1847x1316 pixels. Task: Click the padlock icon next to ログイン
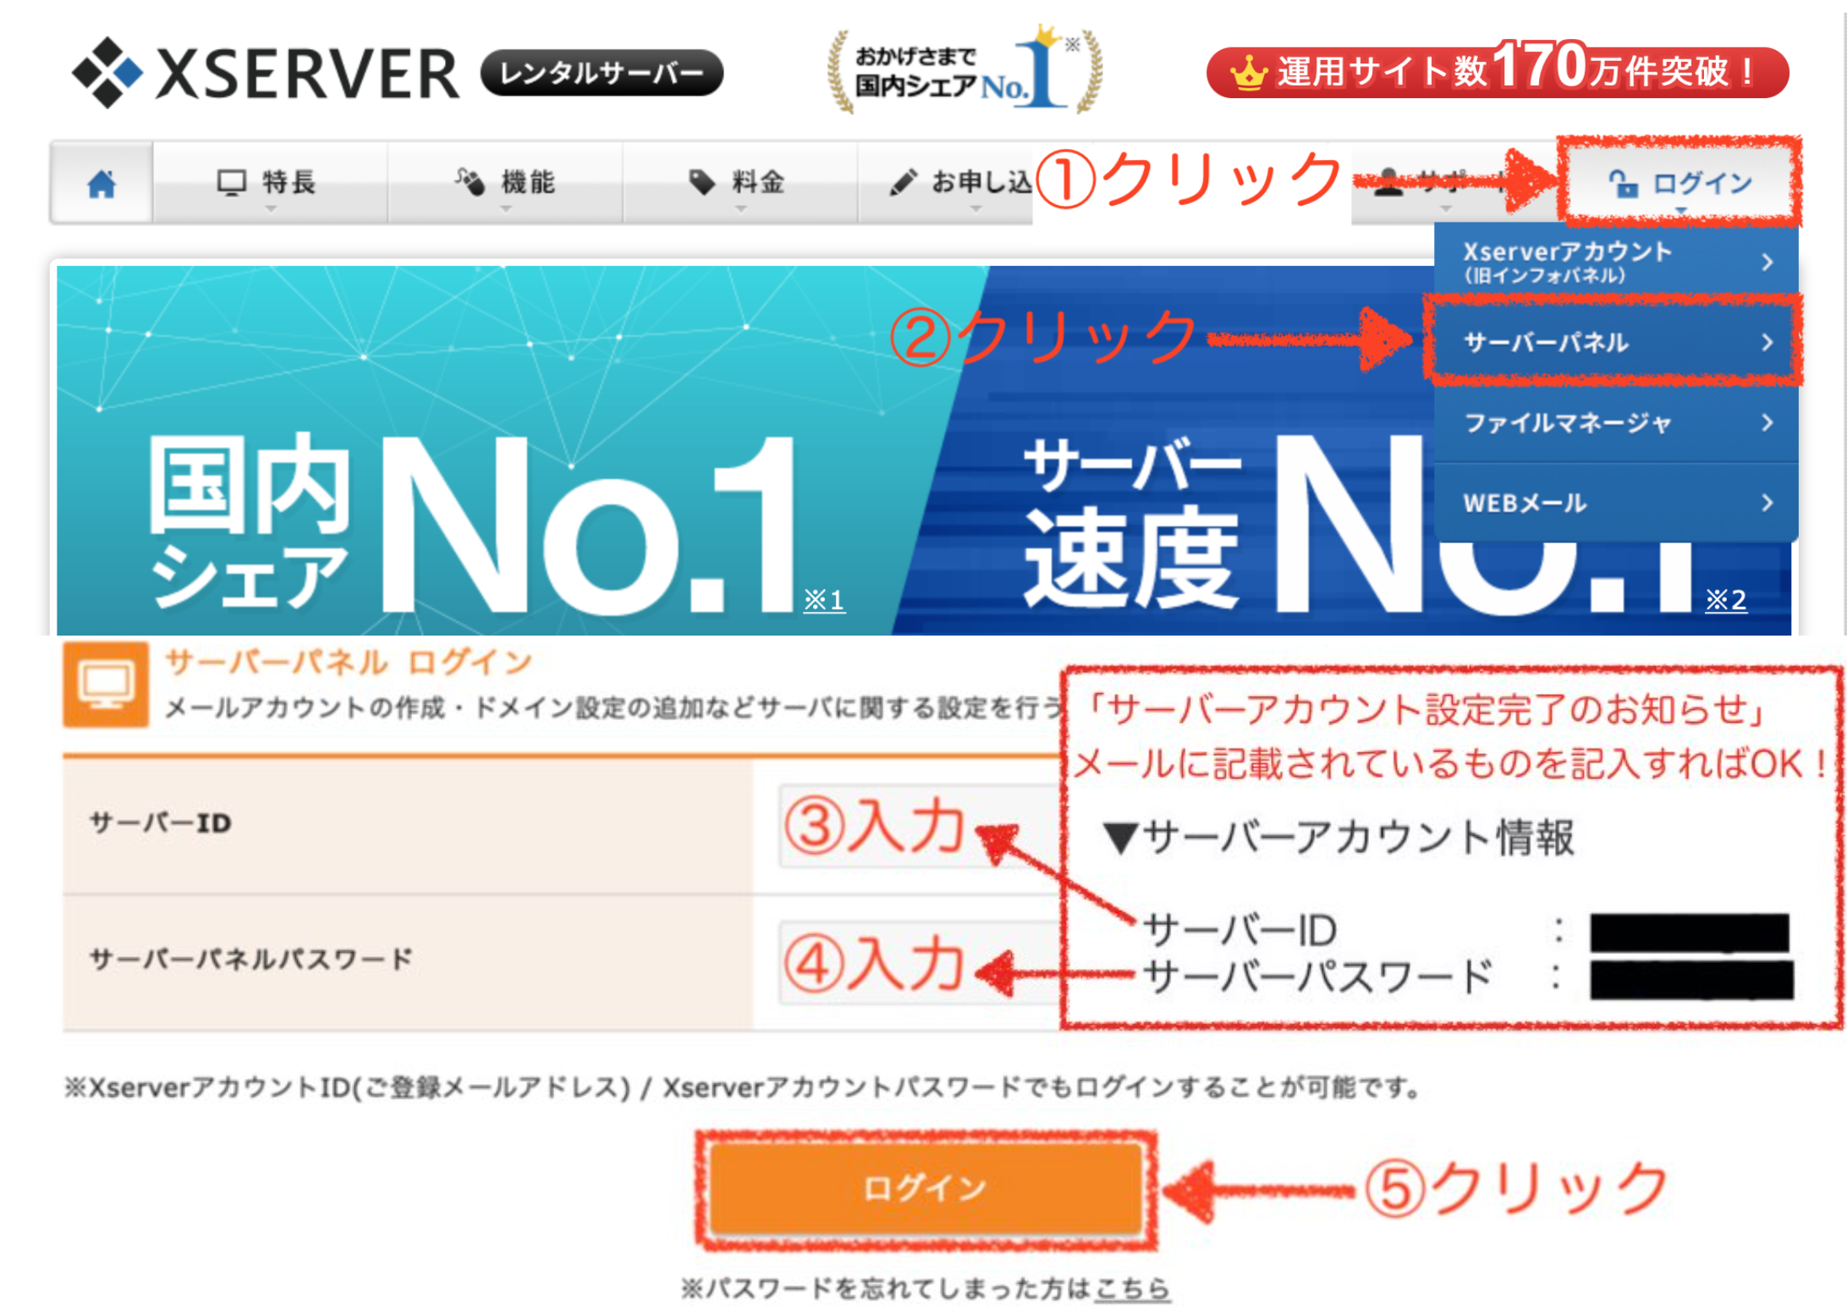[x=1623, y=183]
